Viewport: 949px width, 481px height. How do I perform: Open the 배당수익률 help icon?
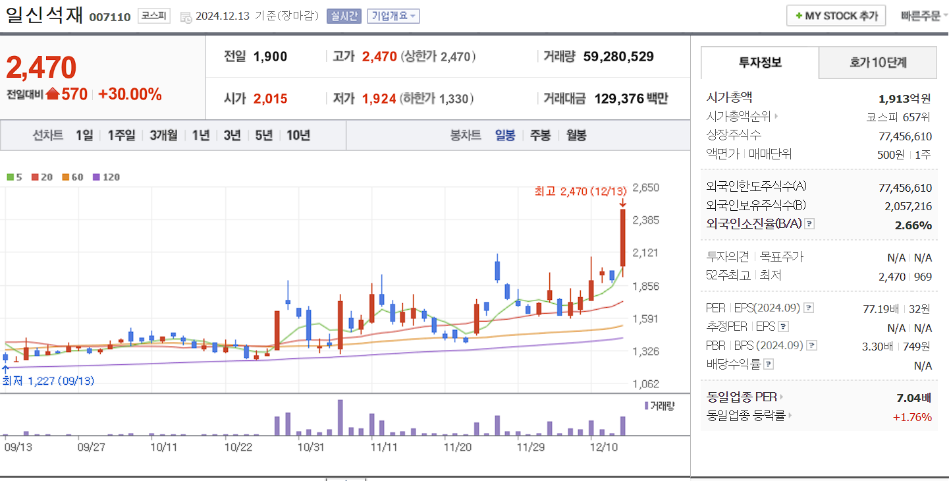click(768, 363)
